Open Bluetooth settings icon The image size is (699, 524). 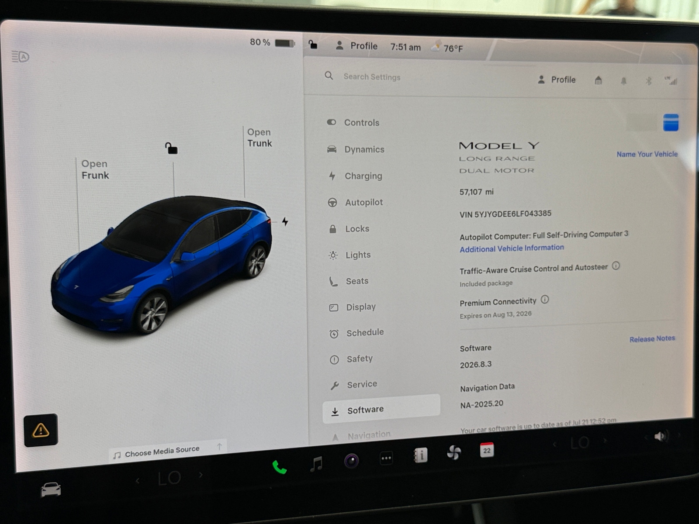pos(648,81)
